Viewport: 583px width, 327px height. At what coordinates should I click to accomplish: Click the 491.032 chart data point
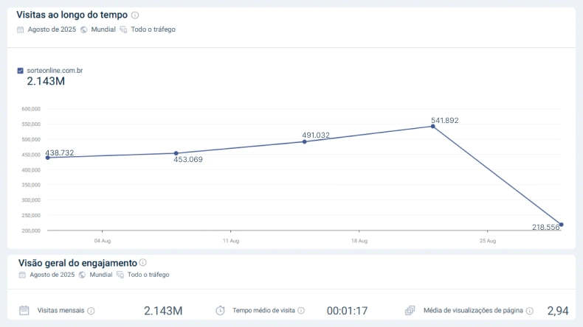coord(305,141)
